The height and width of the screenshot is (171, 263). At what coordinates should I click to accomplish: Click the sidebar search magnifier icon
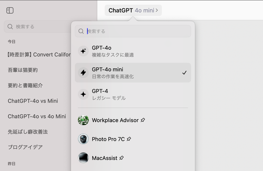10,27
